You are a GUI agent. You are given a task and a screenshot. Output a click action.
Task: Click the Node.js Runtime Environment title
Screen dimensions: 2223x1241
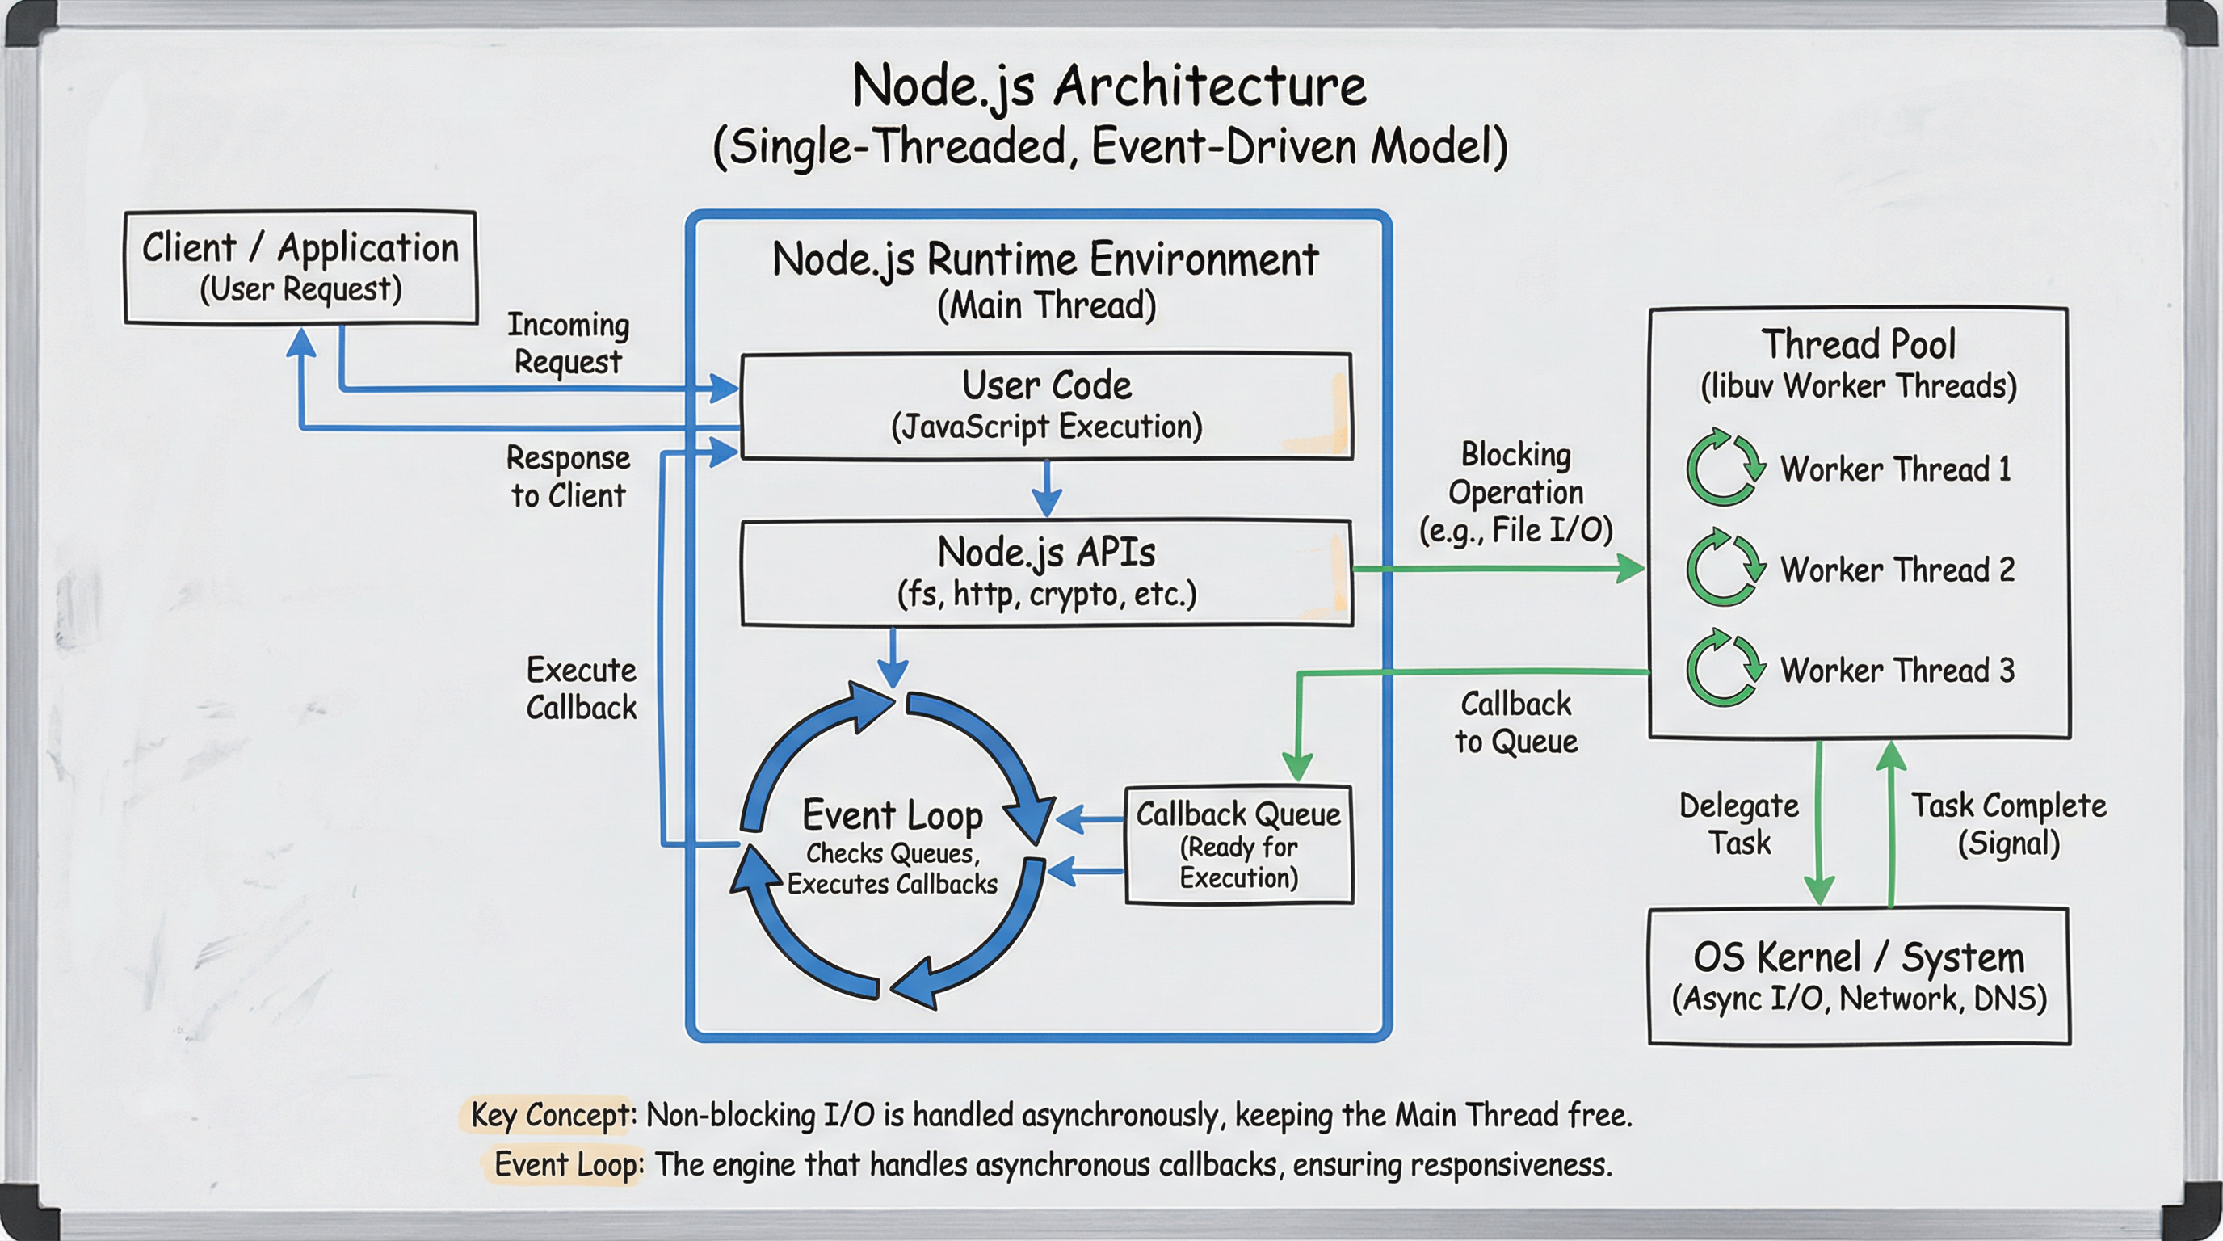pos(1044,256)
